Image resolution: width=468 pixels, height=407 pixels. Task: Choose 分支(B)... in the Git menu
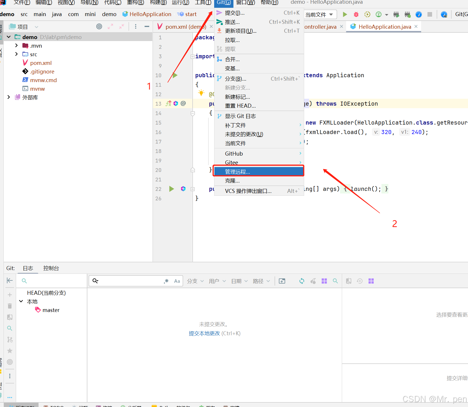[259, 79]
